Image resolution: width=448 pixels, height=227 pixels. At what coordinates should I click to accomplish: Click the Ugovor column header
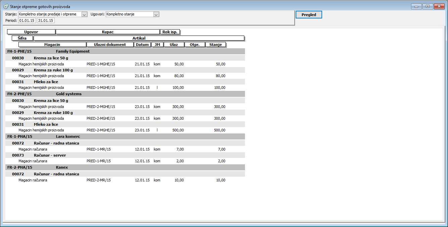(31, 32)
